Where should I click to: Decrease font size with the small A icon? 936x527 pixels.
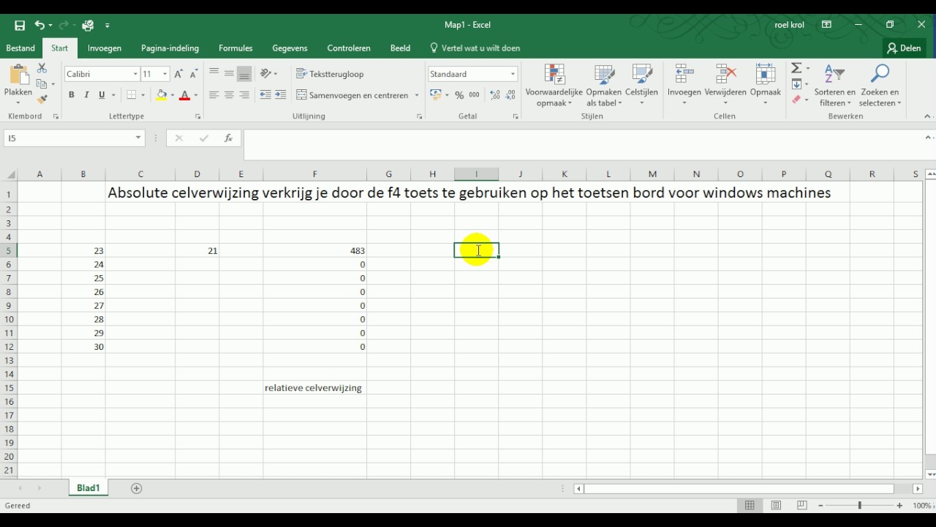pos(194,74)
